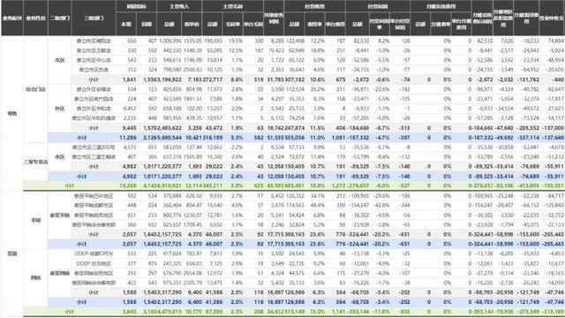Screen dimensions: 565x318
Task: Select the cell showing 429,859
Action: [172, 89]
